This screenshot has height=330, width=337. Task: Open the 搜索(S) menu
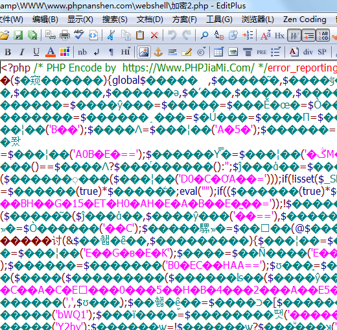click(x=115, y=19)
